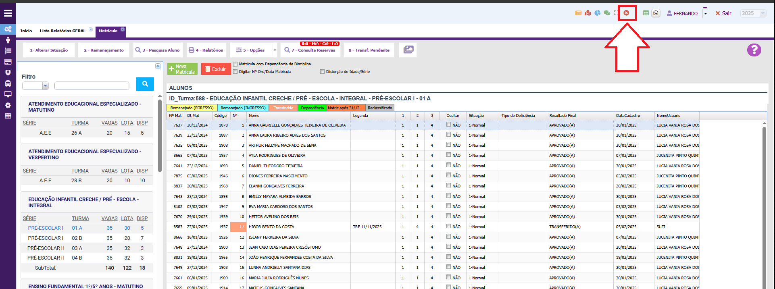
Task: Click the map marker icon in header
Action: pos(588,13)
